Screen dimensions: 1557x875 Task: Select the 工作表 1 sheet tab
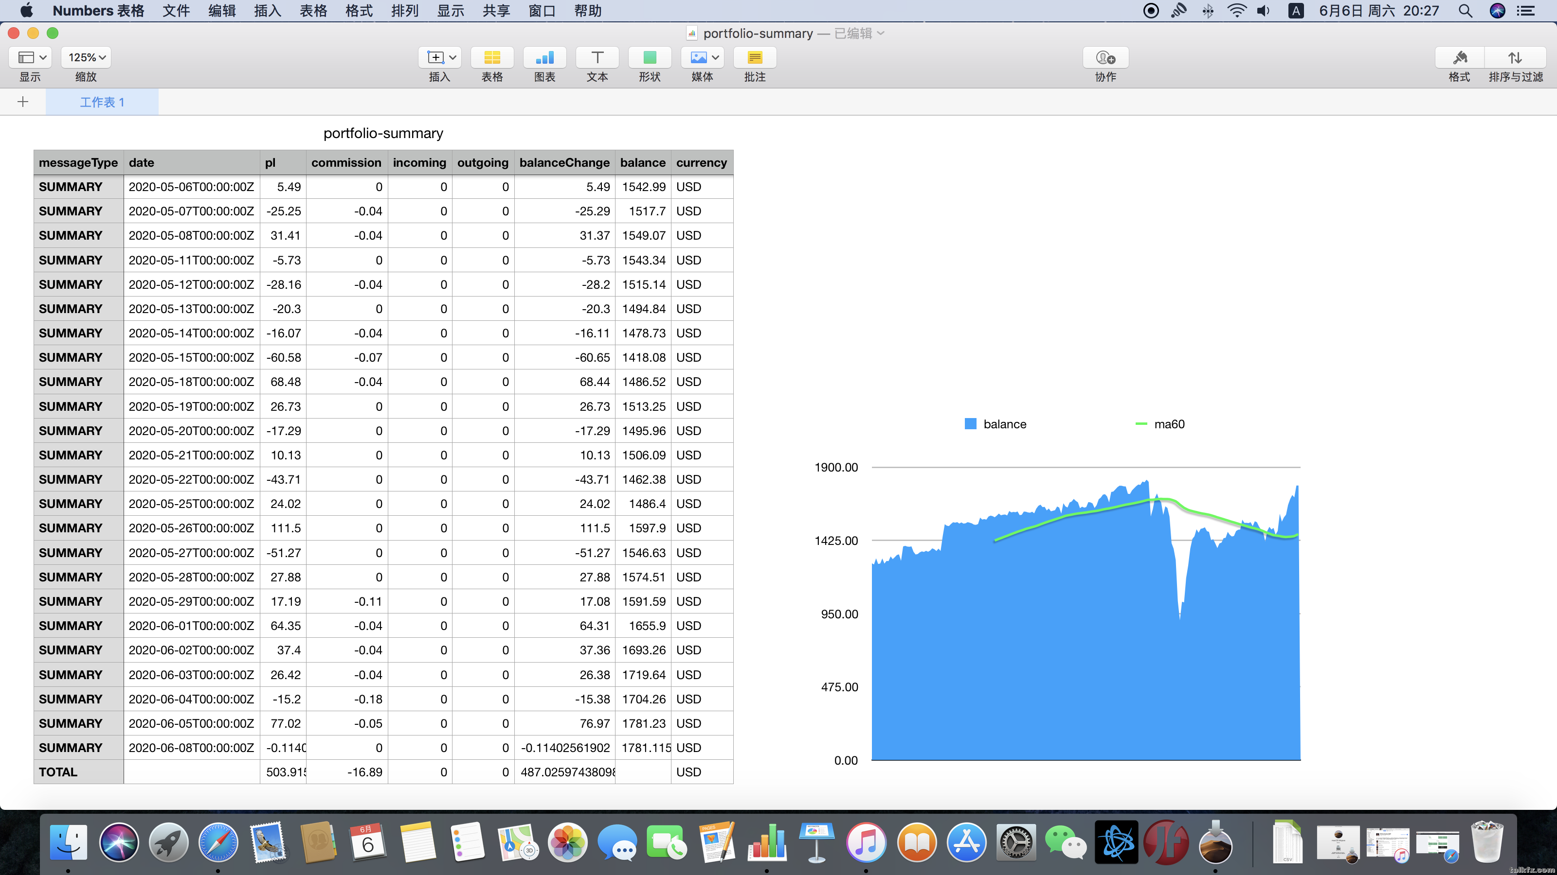[x=102, y=102]
